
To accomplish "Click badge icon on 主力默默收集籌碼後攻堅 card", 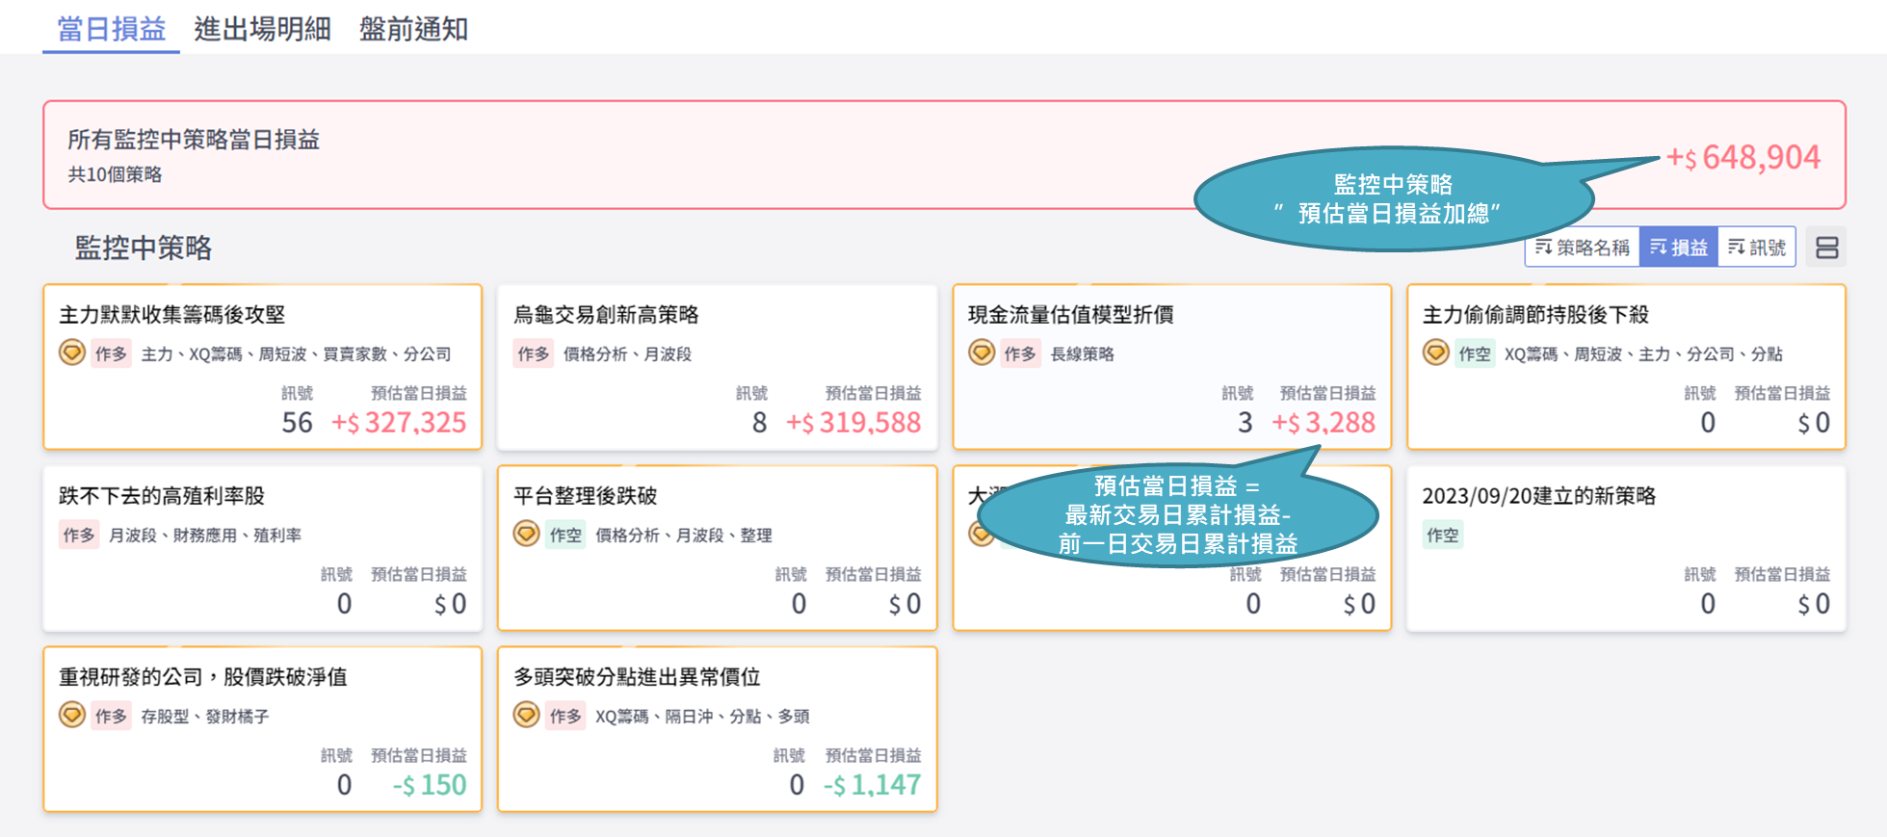I will 72,353.
